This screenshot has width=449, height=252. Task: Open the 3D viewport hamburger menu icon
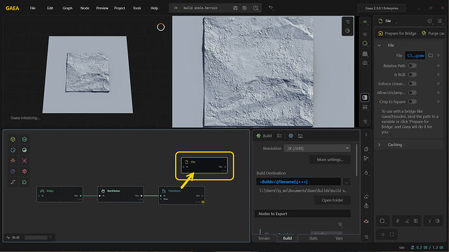347,21
